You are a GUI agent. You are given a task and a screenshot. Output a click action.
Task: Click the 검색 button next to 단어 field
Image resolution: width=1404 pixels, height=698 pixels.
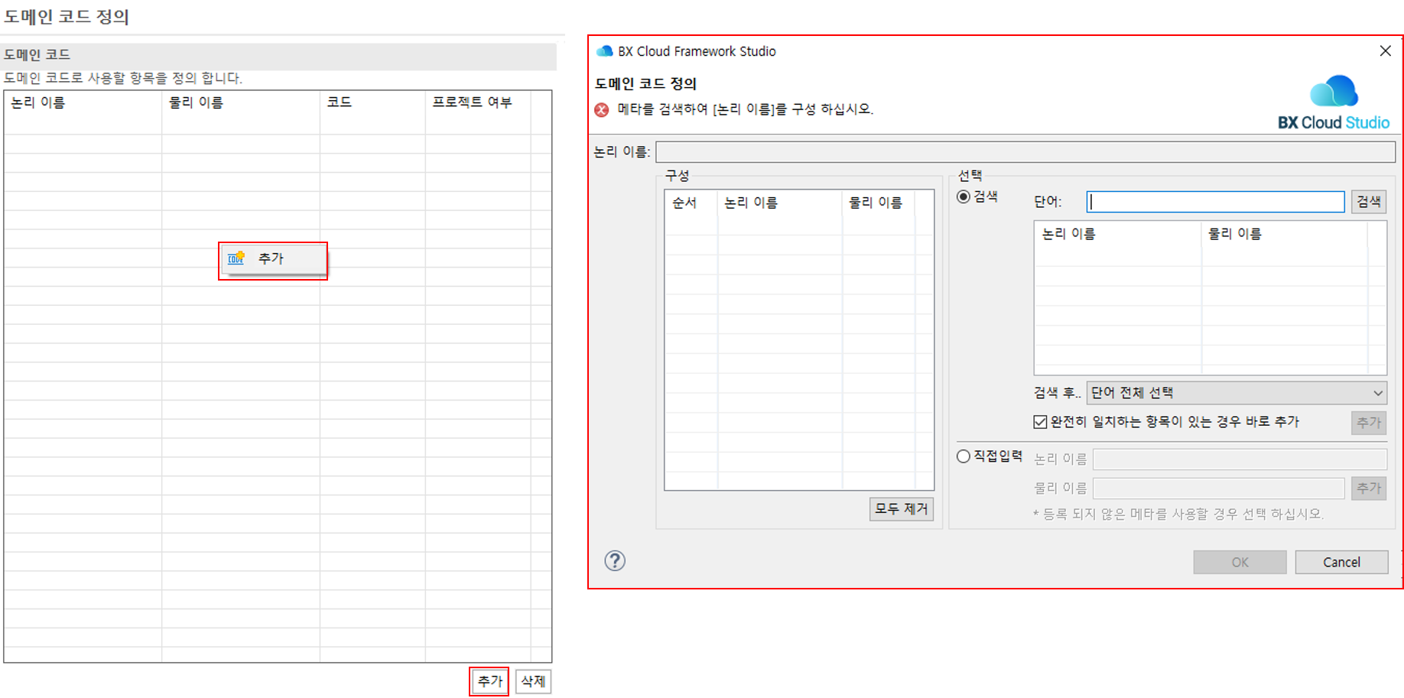point(1368,202)
